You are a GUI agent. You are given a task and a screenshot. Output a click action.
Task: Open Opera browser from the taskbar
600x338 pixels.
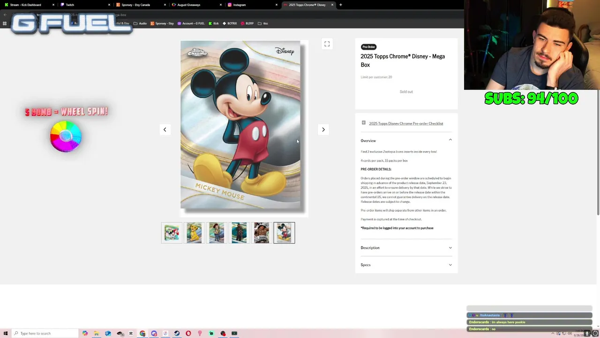[188, 333]
